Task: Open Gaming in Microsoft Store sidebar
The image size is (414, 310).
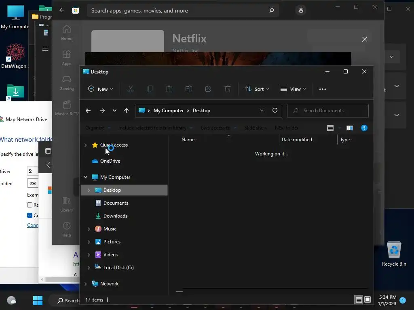Action: pos(67,83)
